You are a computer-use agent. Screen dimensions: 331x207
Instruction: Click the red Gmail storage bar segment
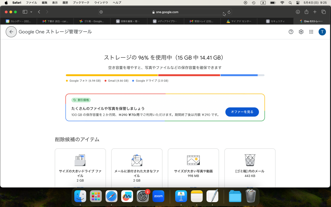189,75
